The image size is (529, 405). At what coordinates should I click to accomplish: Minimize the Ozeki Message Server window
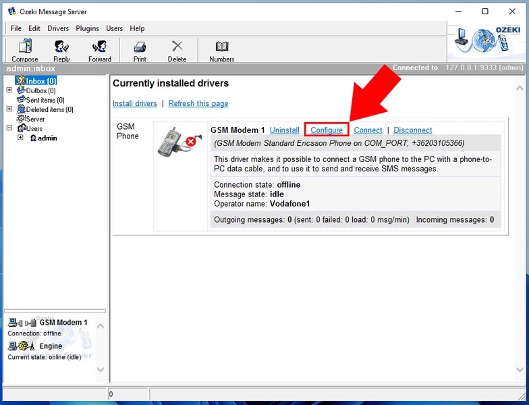click(458, 11)
